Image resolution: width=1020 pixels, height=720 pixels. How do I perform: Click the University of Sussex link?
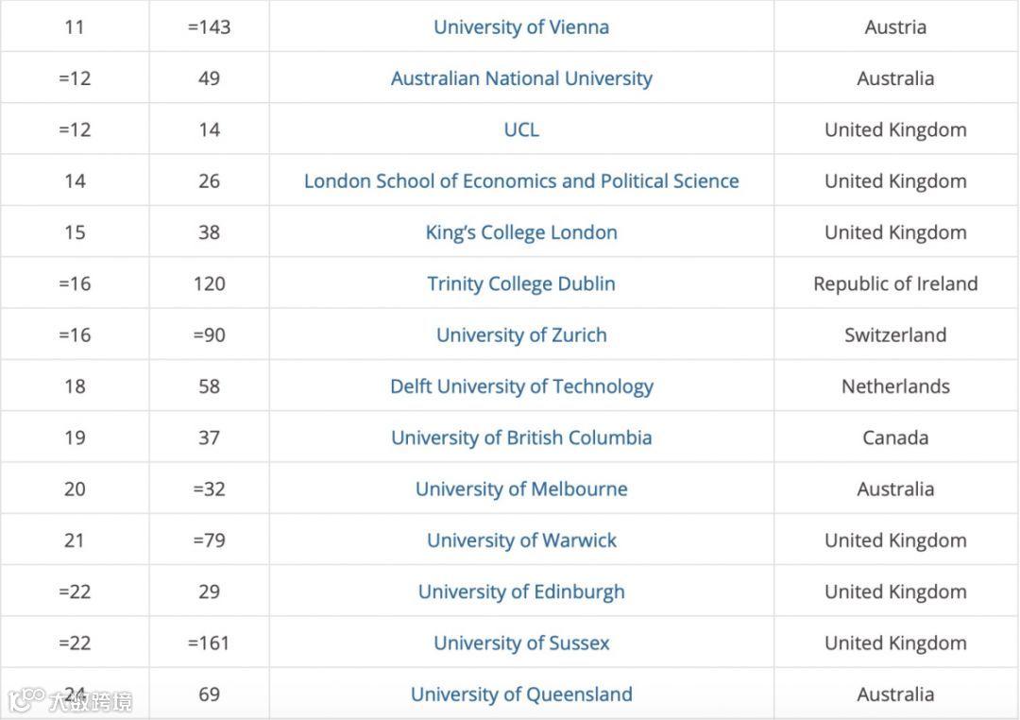tap(521, 643)
